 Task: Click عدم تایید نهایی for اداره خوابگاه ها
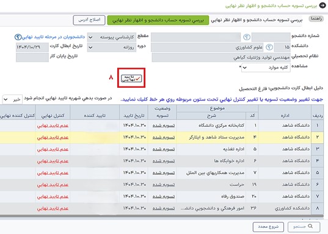click(53, 161)
